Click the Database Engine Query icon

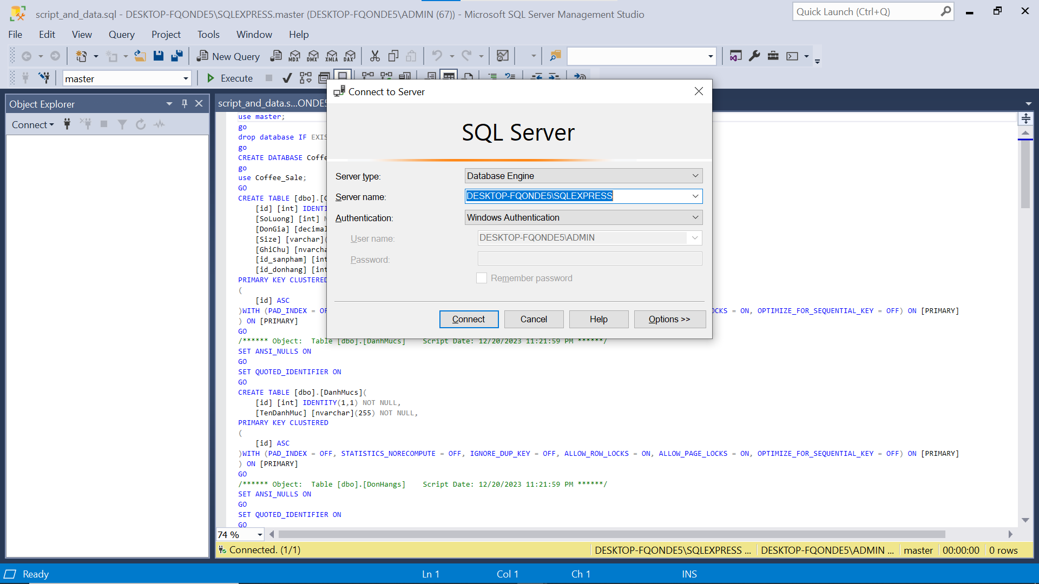click(x=276, y=56)
